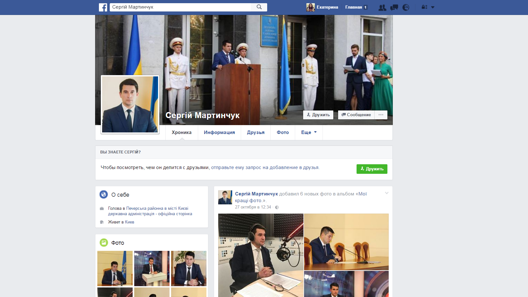This screenshot has height=297, width=528.
Task: Click the profile name Сергій Мартинчук on cover
Action: [x=202, y=115]
